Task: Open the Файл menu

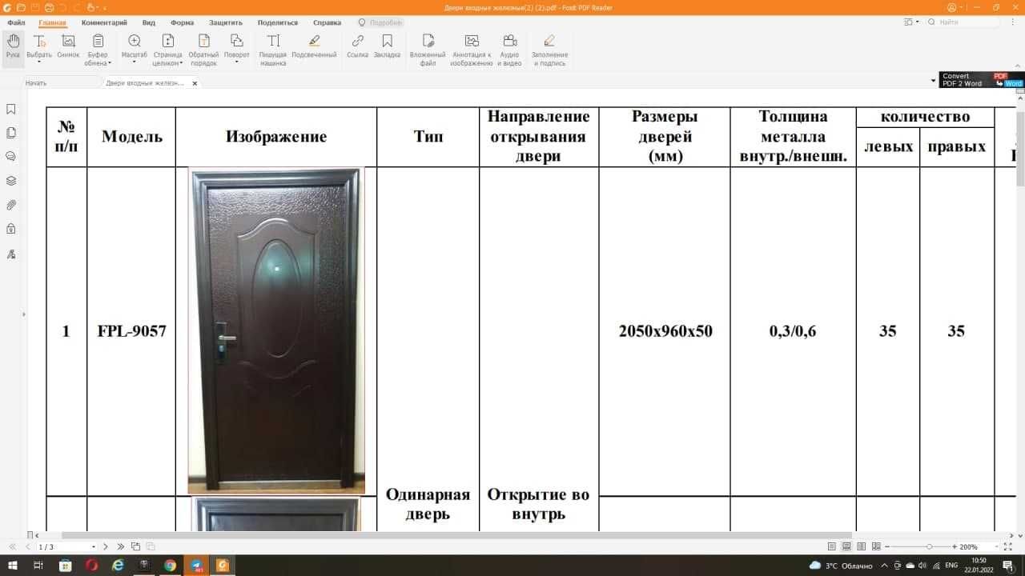Action: click(16, 22)
